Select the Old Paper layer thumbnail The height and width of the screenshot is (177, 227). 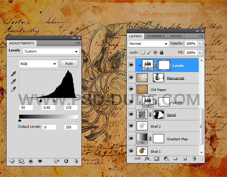tap(142, 89)
